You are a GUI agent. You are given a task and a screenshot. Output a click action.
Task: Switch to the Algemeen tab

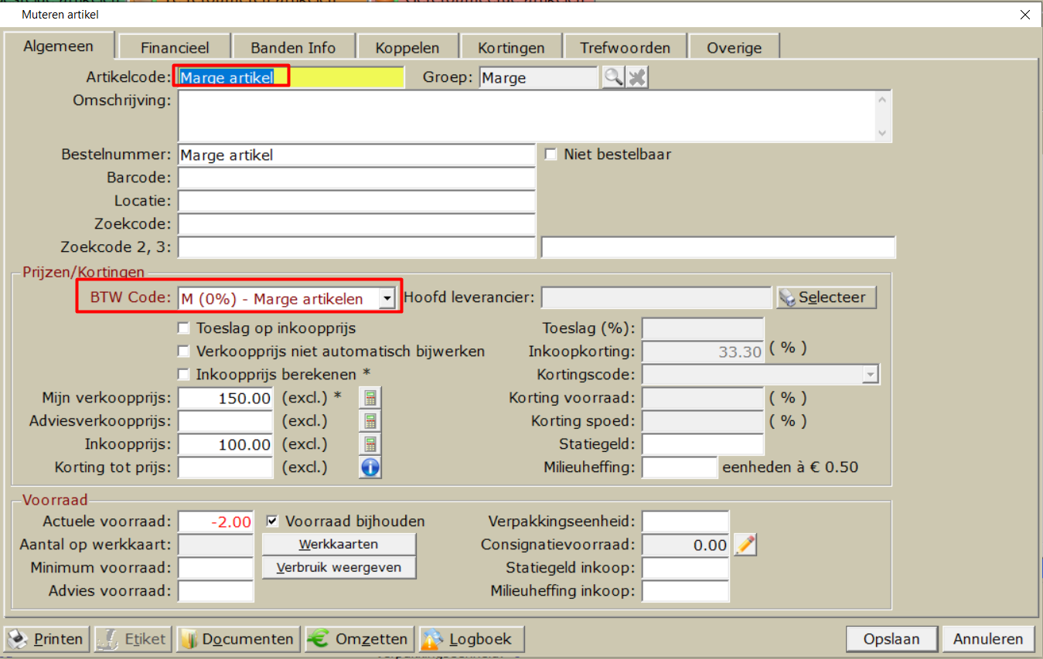coord(59,46)
